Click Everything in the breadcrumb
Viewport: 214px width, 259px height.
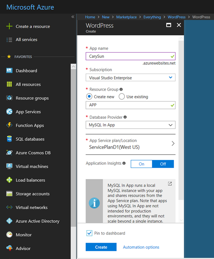coord(152,17)
